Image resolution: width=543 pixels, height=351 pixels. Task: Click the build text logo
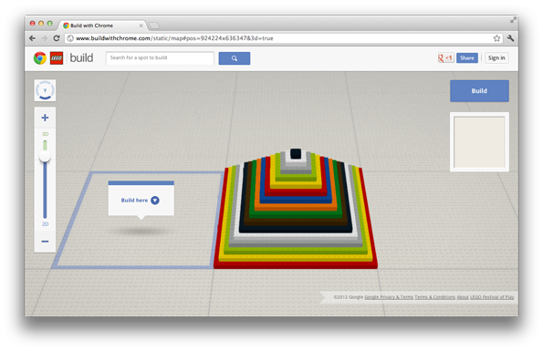point(81,57)
